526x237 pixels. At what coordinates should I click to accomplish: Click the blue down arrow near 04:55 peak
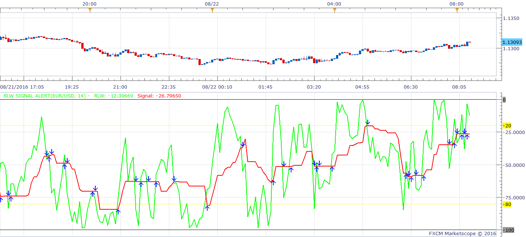click(x=367, y=122)
